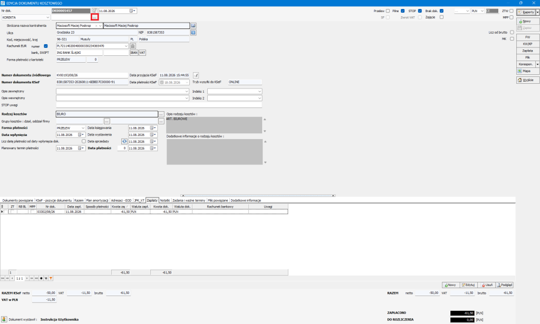Open the Data księgowania calendar dropdown
The height and width of the screenshot is (324, 540).
point(155,128)
